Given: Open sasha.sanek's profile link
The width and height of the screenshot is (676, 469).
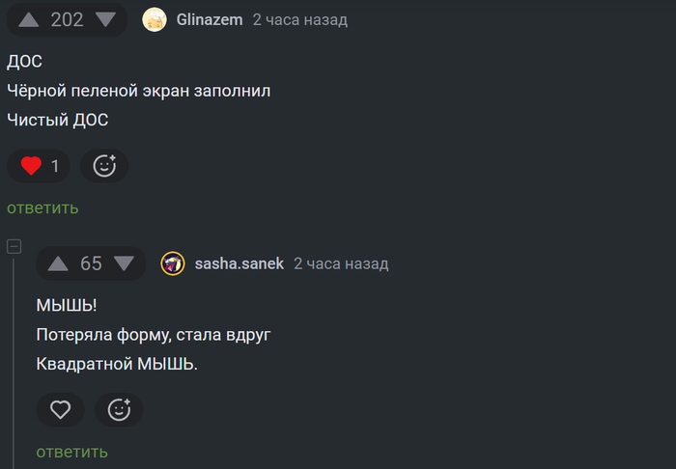Looking at the screenshot, I should (x=239, y=263).
